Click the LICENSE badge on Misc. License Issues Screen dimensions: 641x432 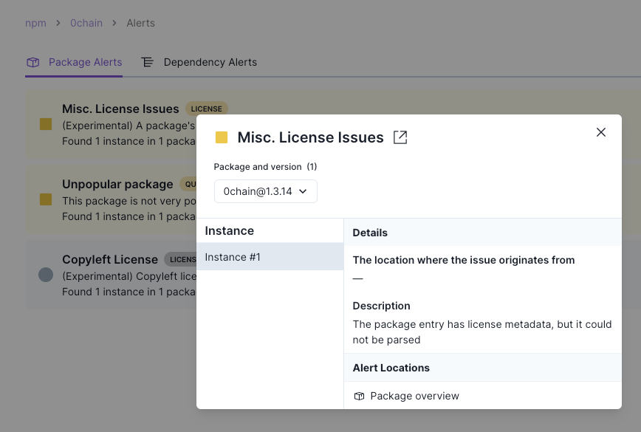[206, 109]
